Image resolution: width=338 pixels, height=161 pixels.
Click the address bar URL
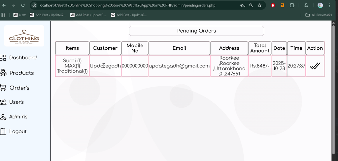[127, 5]
